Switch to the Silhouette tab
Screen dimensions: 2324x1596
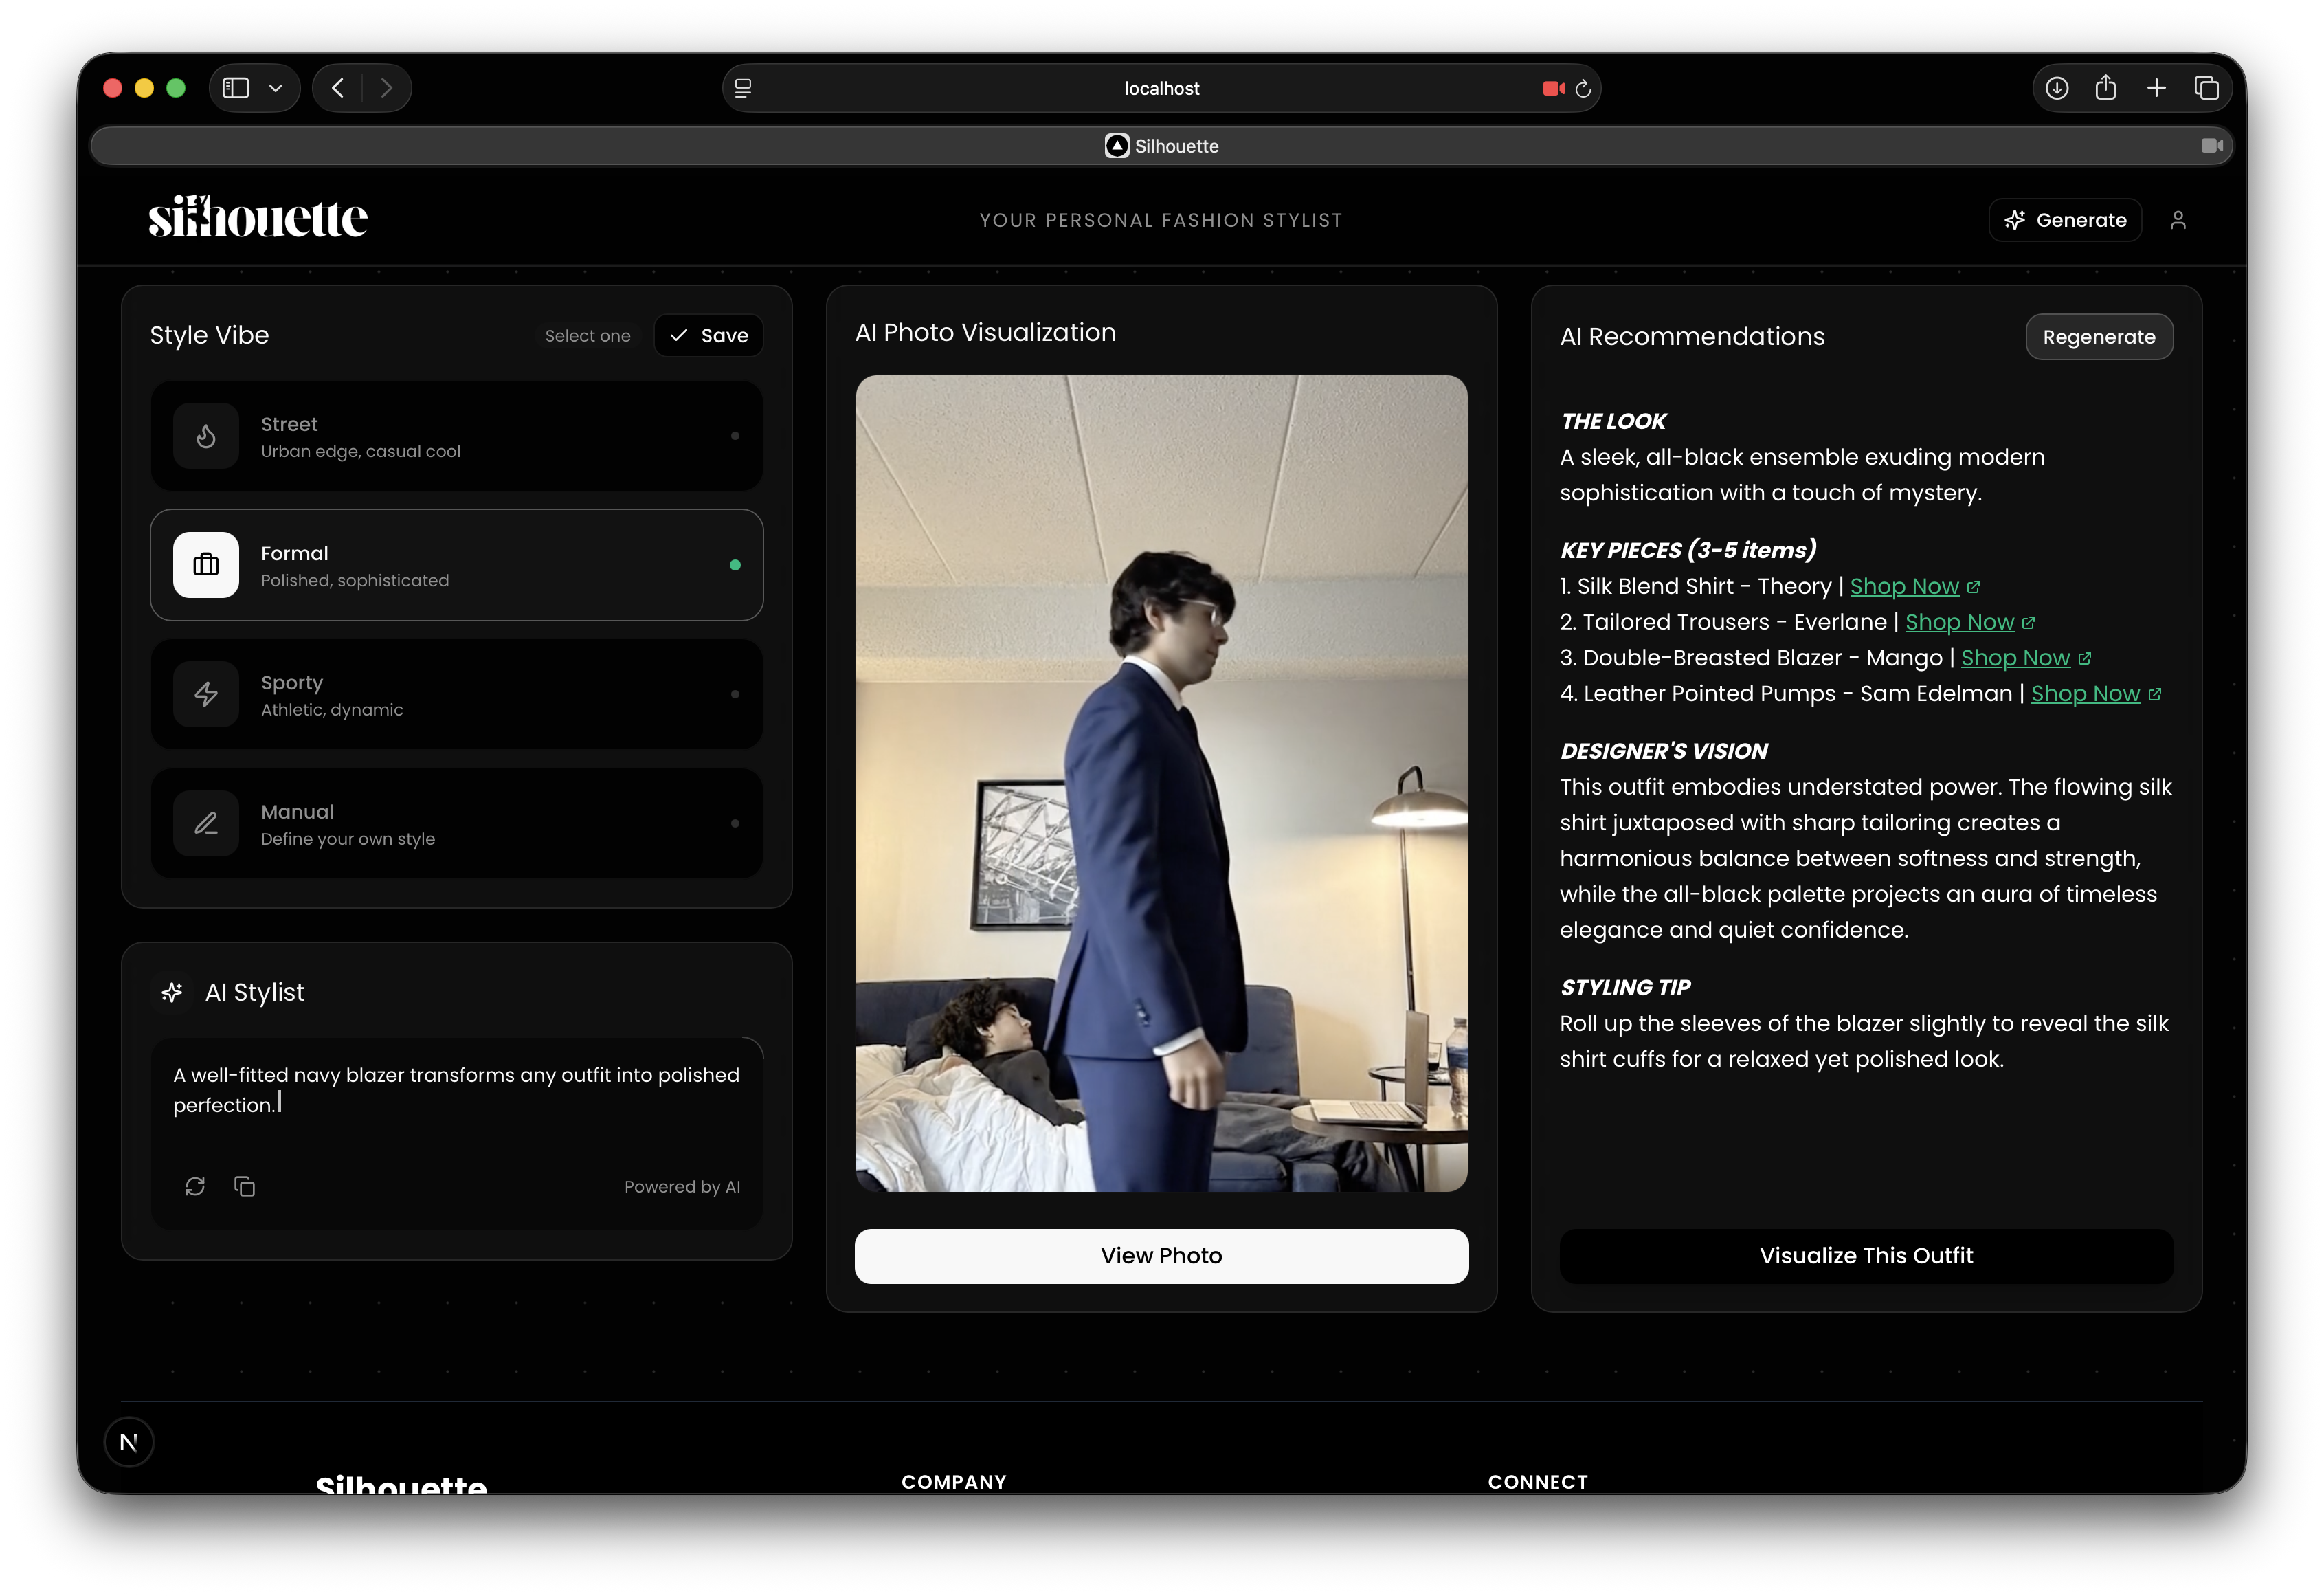(x=1161, y=146)
